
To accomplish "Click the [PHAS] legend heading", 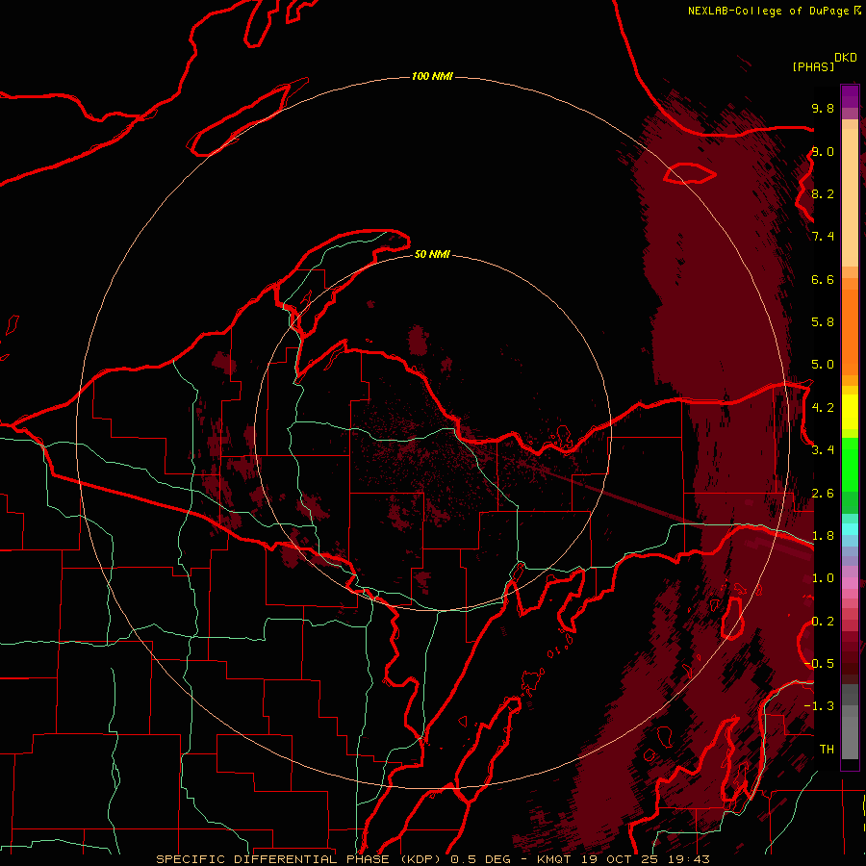I will [x=813, y=67].
